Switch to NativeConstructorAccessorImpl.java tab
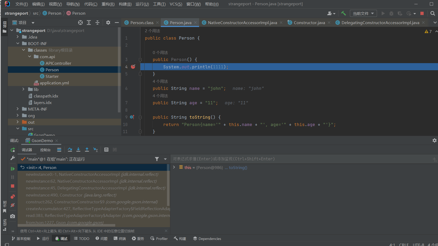 point(242,23)
